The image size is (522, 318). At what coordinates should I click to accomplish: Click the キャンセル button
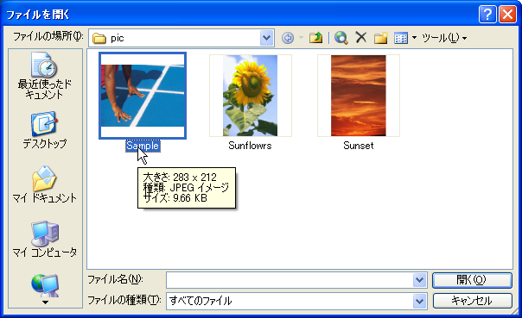pos(472,301)
